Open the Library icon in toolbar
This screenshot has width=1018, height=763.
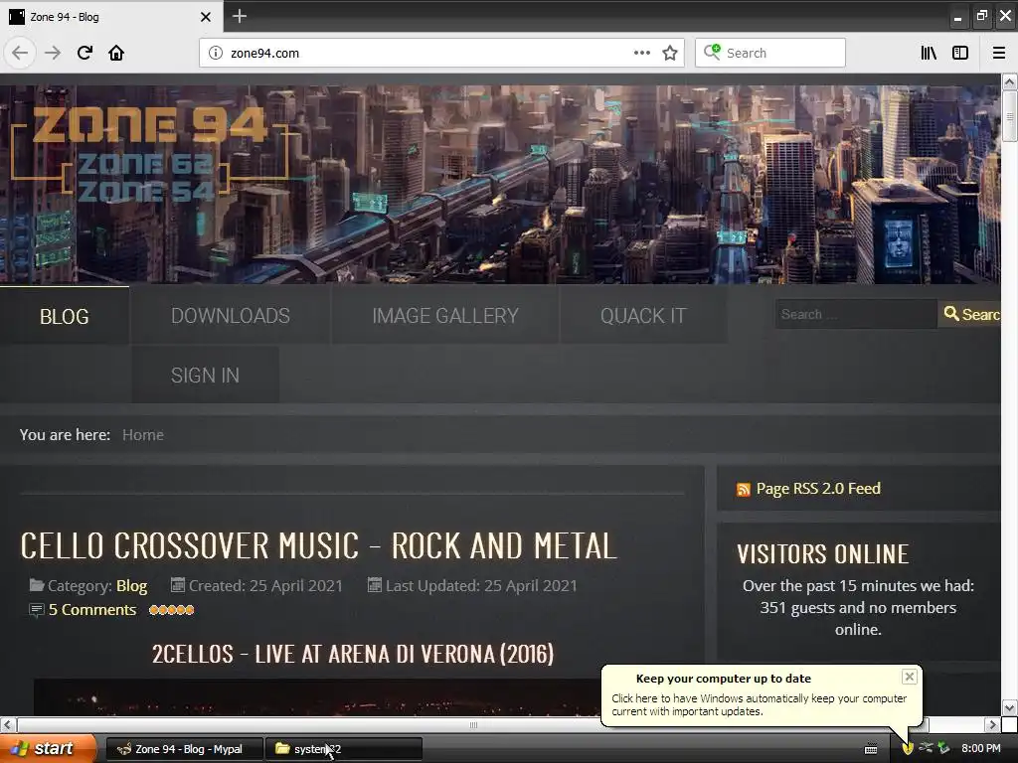[x=929, y=54]
